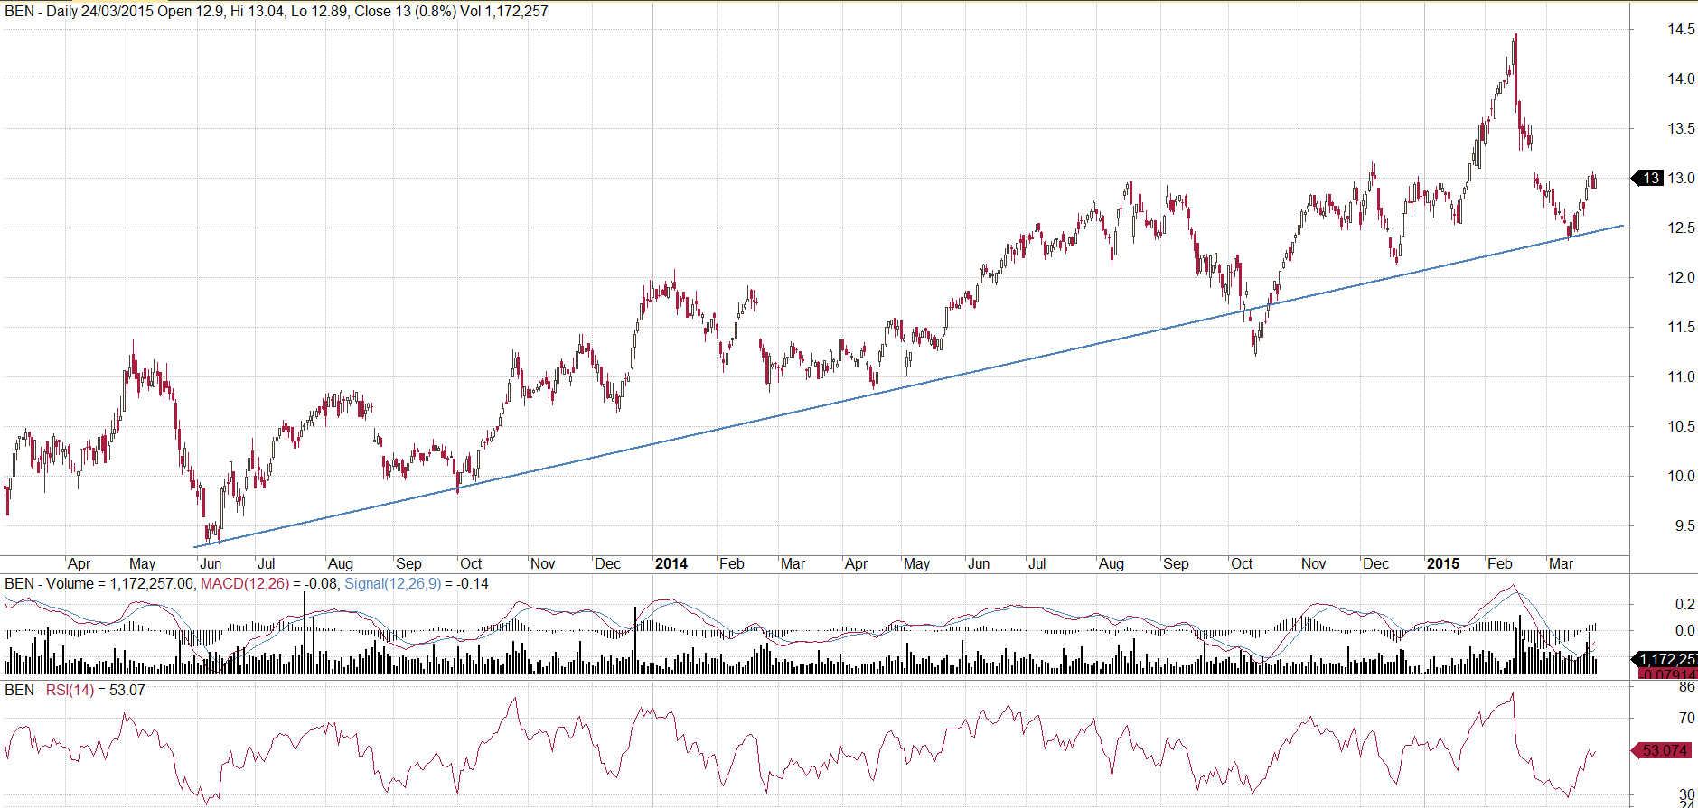Select the leftmost Apr label on the time axis
The width and height of the screenshot is (1698, 808).
tap(80, 563)
